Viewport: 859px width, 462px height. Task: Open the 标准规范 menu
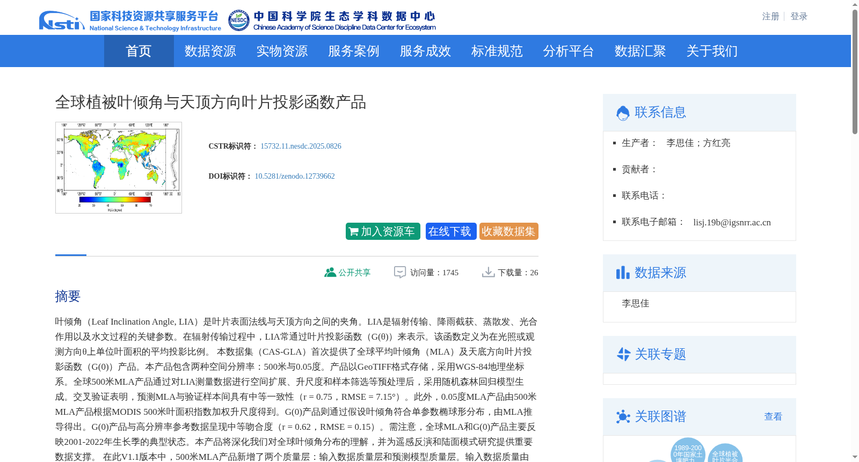[x=497, y=51]
